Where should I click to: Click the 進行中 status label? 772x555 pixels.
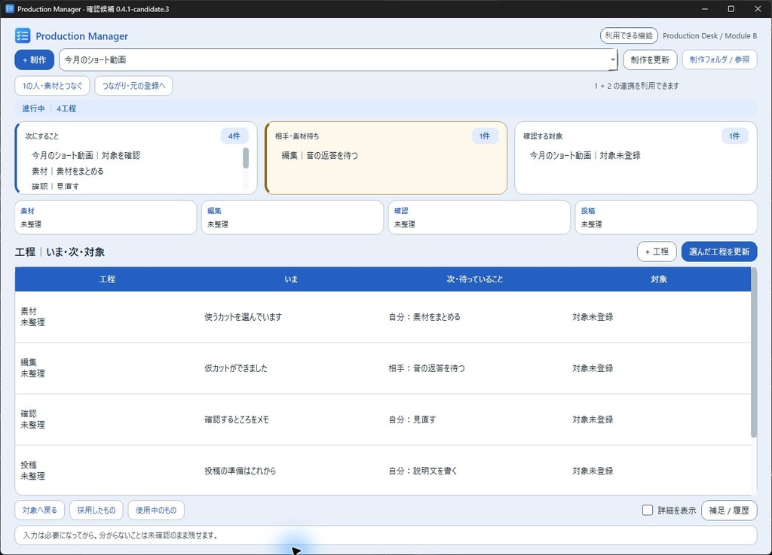tap(33, 108)
